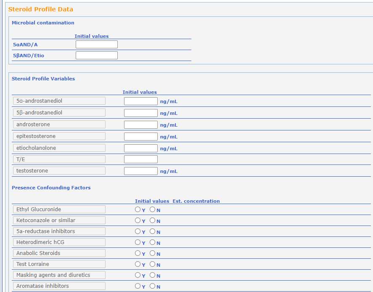Select Y for Ethyl Glucuronide

138,210
